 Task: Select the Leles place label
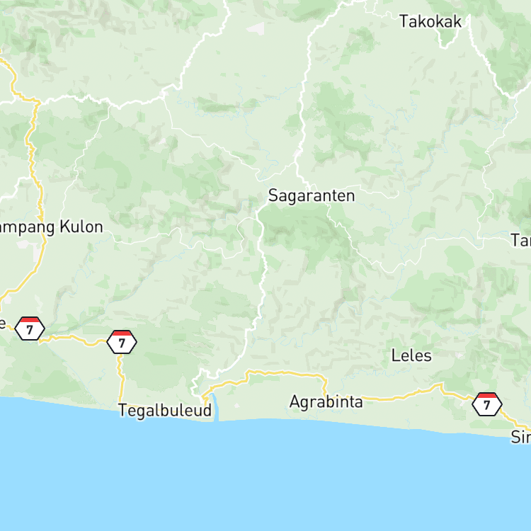pos(411,355)
